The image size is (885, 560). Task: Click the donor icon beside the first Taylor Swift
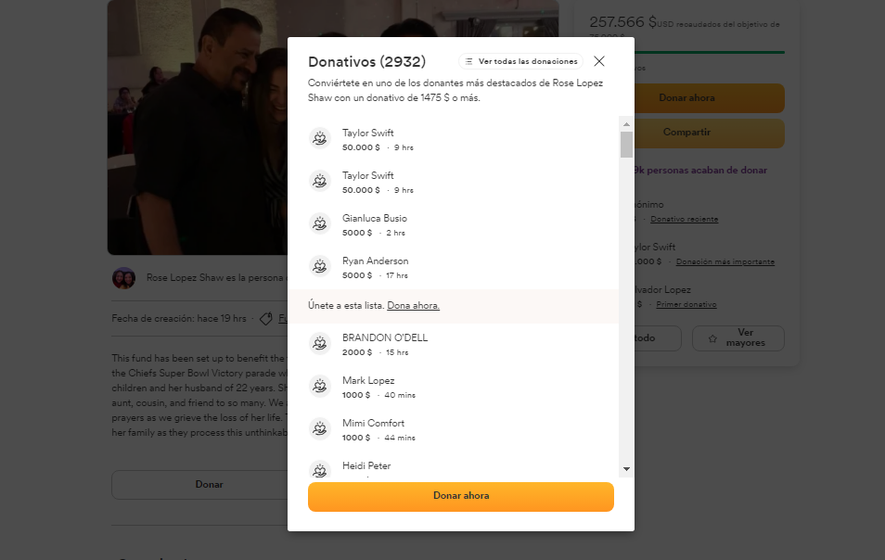click(320, 138)
